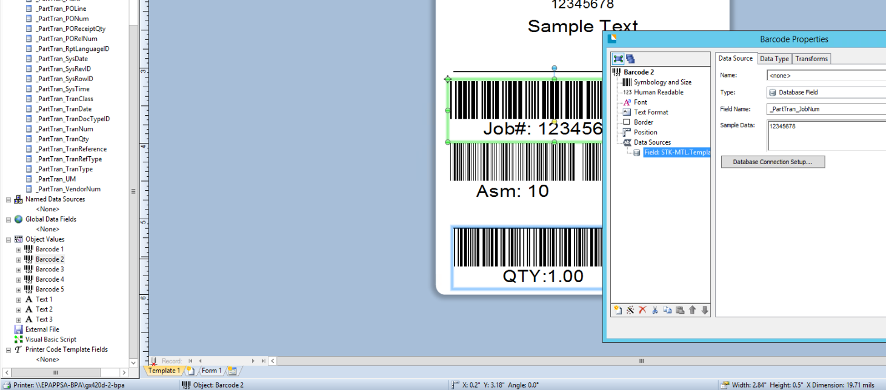Click the new data source icon

(x=618, y=310)
